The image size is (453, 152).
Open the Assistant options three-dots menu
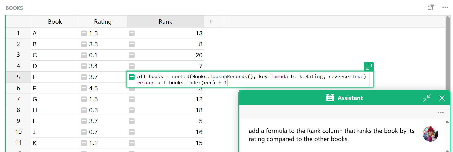[440, 113]
